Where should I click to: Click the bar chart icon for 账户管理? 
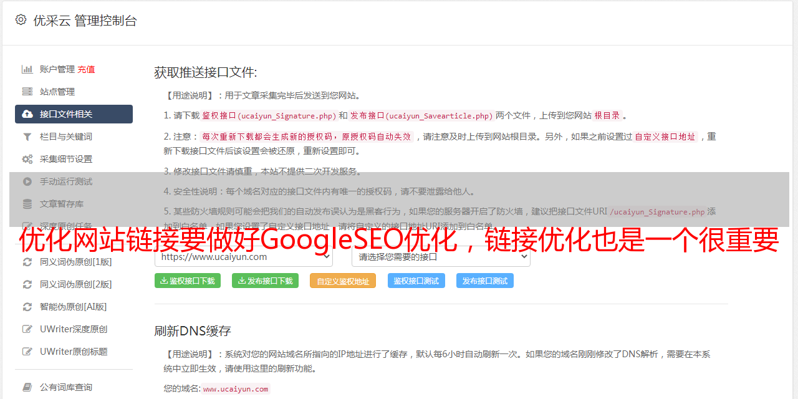(27, 69)
